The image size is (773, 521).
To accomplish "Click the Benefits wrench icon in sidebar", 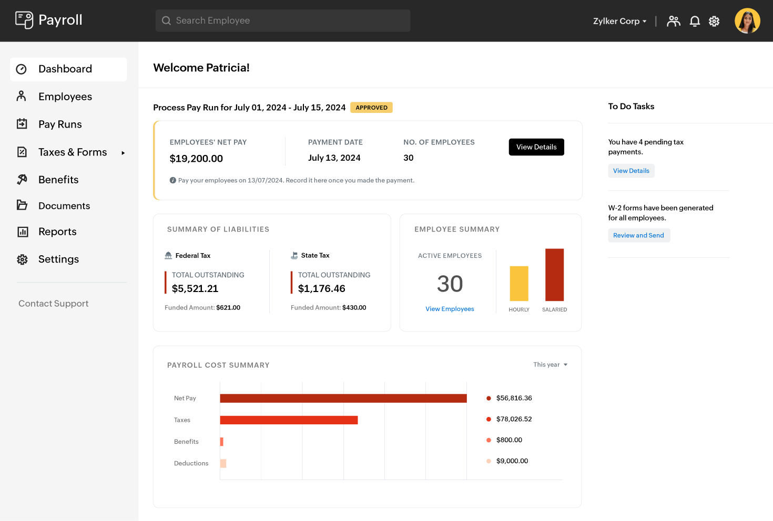I will [22, 179].
